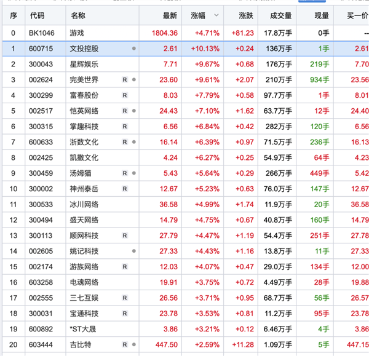Open the stock name 三七互娱

point(84,298)
